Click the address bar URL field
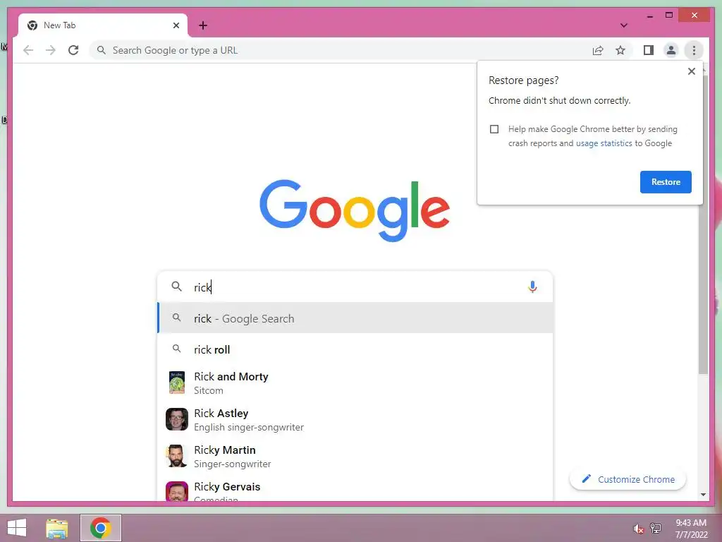 click(340, 50)
